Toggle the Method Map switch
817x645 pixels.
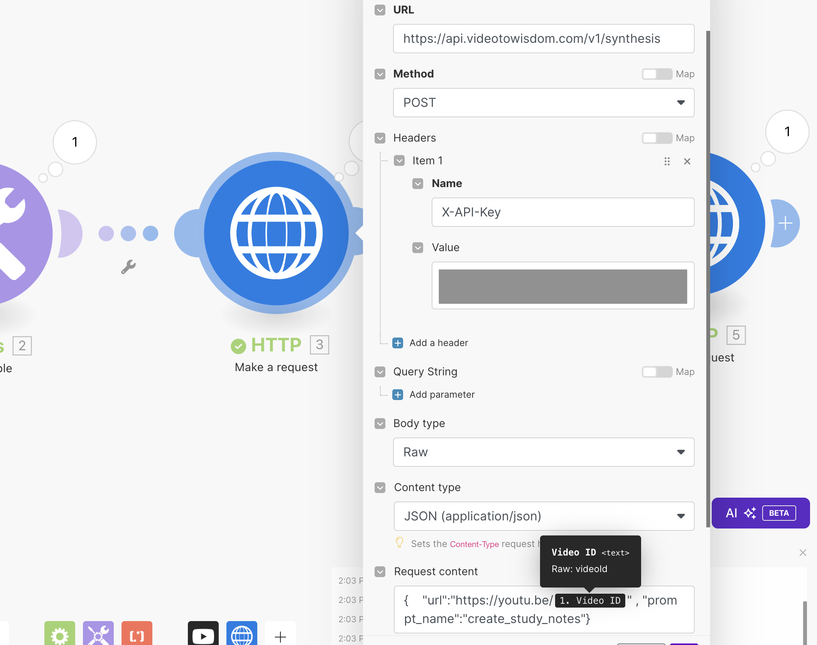pyautogui.click(x=657, y=74)
